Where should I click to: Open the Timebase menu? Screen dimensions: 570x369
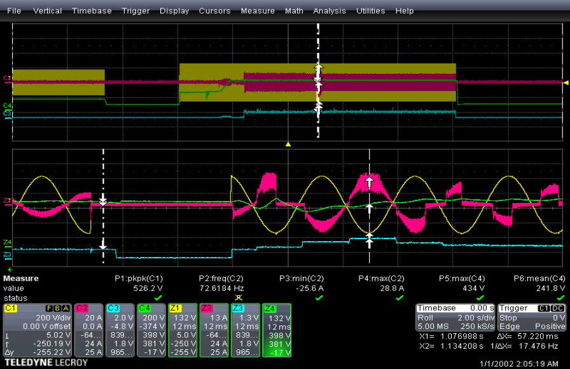point(92,11)
